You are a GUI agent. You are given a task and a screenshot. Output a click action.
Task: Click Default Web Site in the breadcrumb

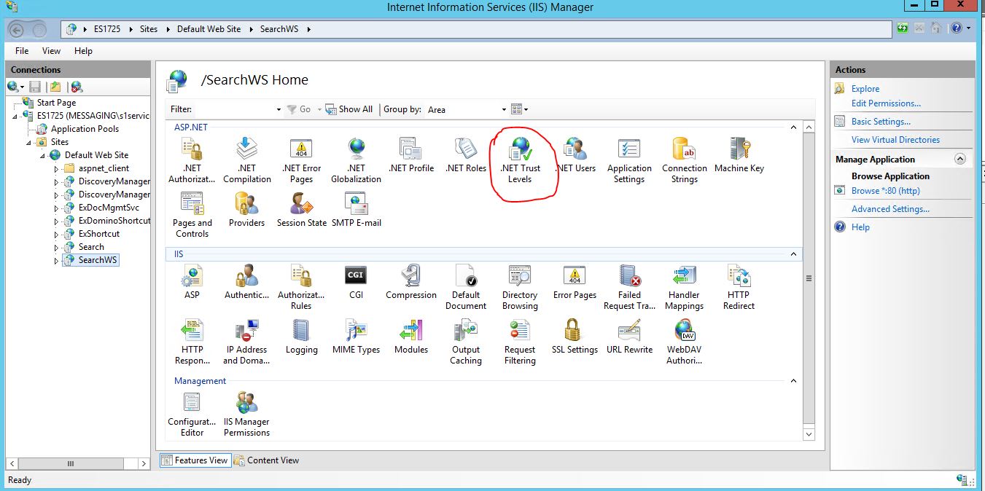click(209, 28)
